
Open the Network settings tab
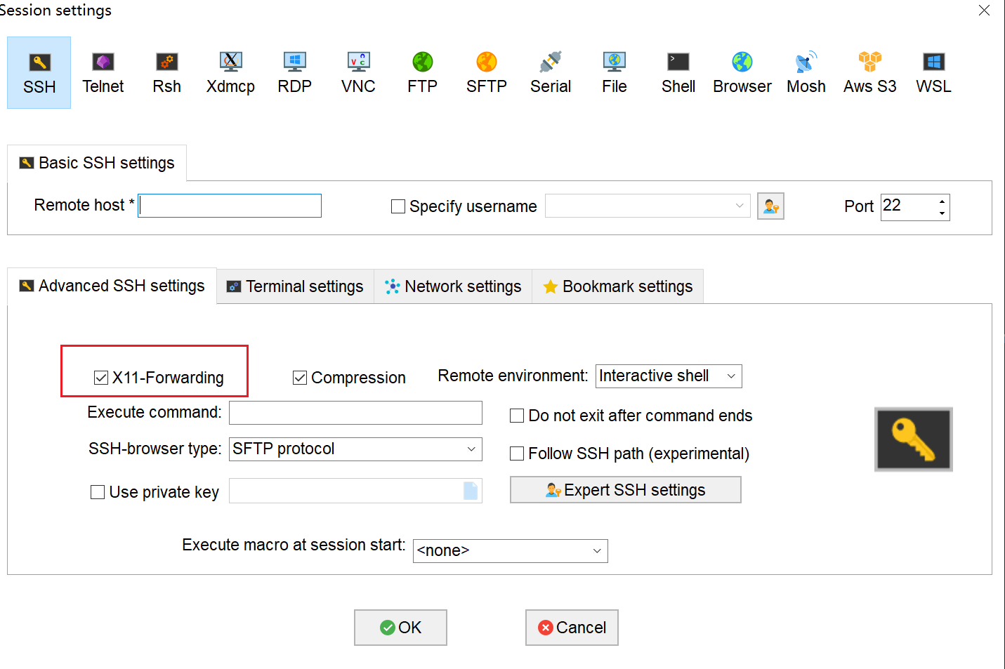[453, 286]
